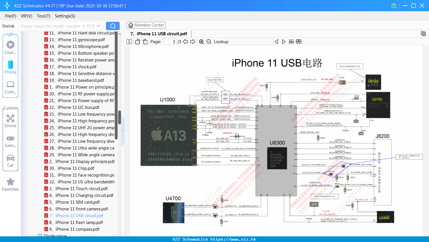Open the Member Center button
This screenshot has height=242, width=429.
146,25
